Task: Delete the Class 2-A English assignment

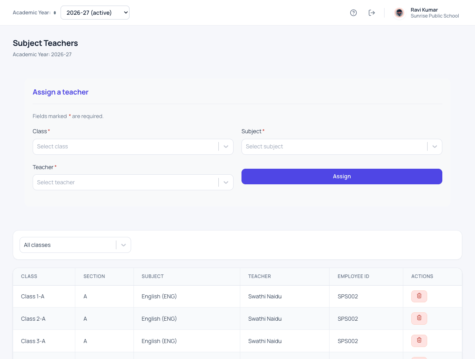Action: pyautogui.click(x=419, y=318)
